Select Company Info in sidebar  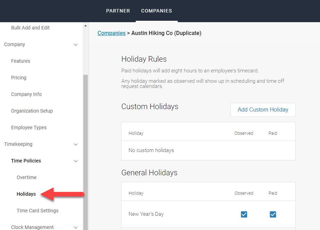click(26, 94)
